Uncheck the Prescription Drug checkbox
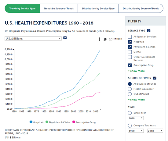 130,65
